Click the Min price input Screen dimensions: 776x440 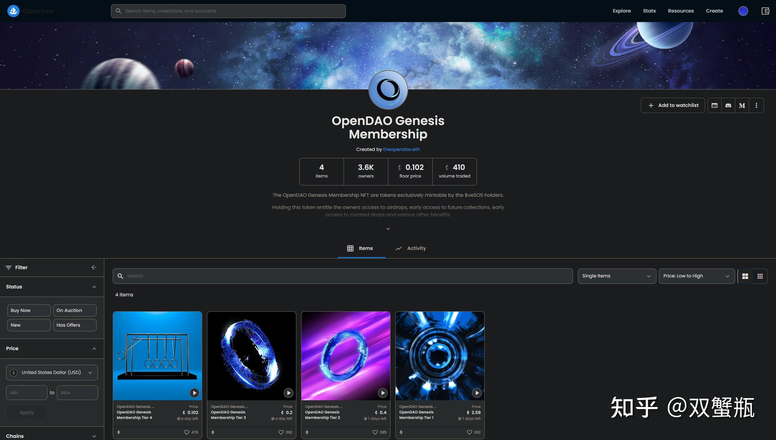pyautogui.click(x=27, y=393)
